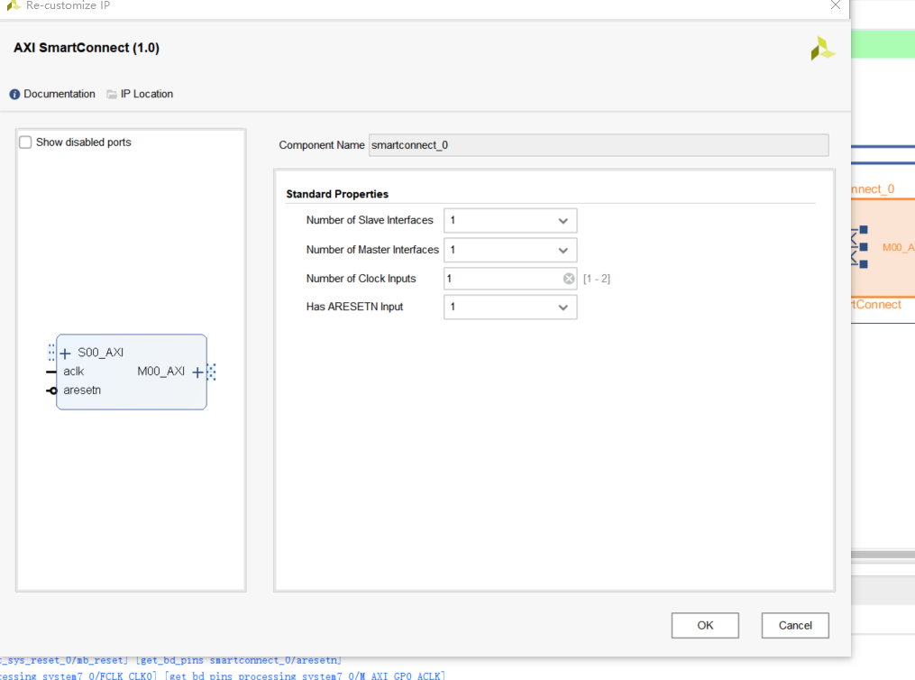Screen dimensions: 915x680
Task: Click the M00_AXI label in preview
Action: [160, 372]
